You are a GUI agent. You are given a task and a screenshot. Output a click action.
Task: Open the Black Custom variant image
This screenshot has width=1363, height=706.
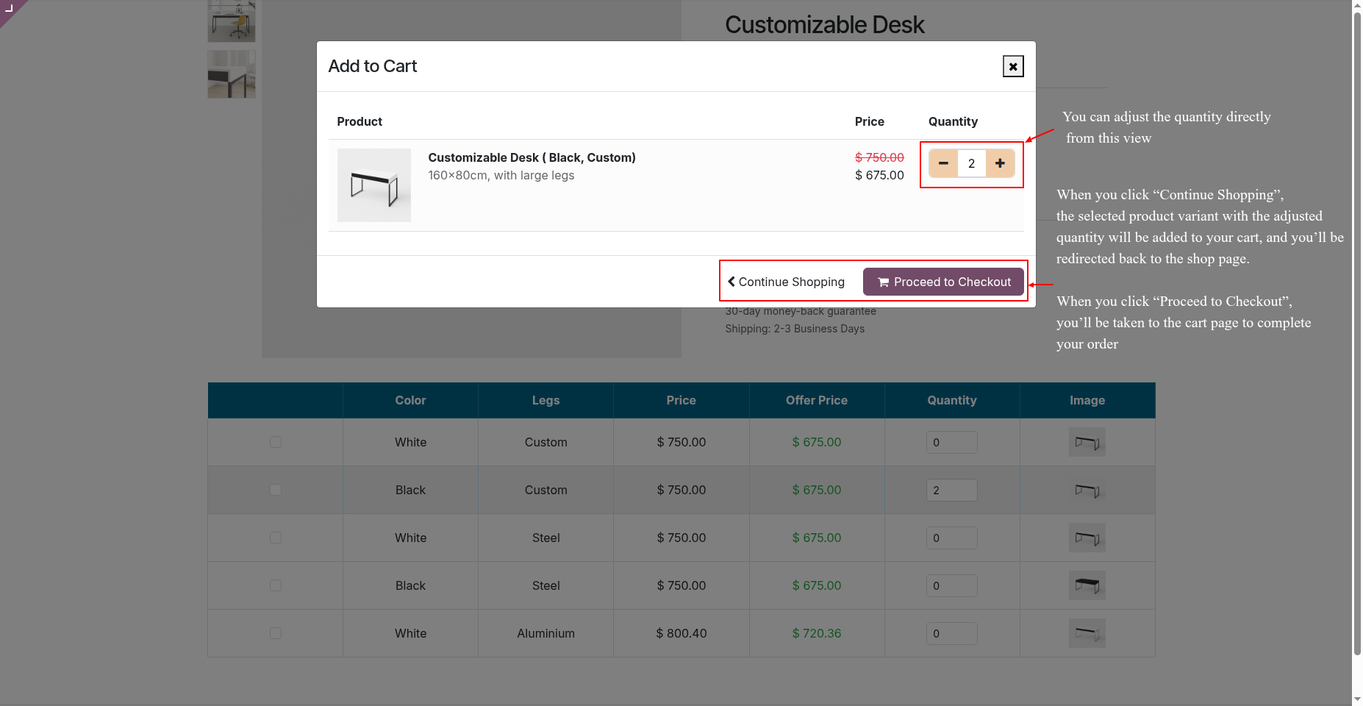tap(1087, 490)
